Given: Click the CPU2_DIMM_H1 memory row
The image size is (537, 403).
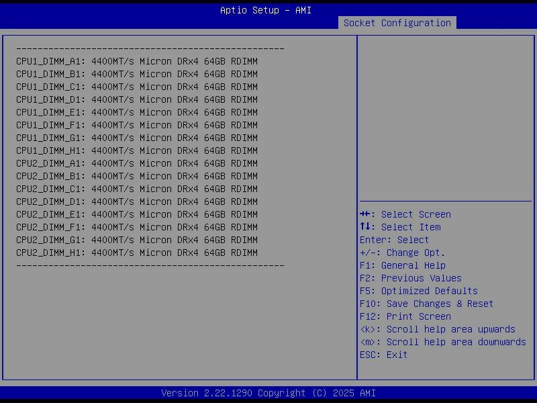Looking at the screenshot, I should coord(137,253).
